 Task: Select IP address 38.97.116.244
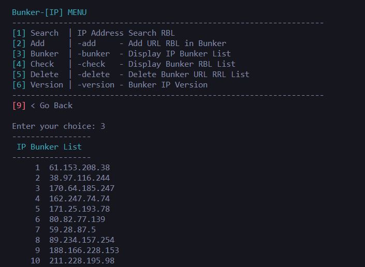79,178
